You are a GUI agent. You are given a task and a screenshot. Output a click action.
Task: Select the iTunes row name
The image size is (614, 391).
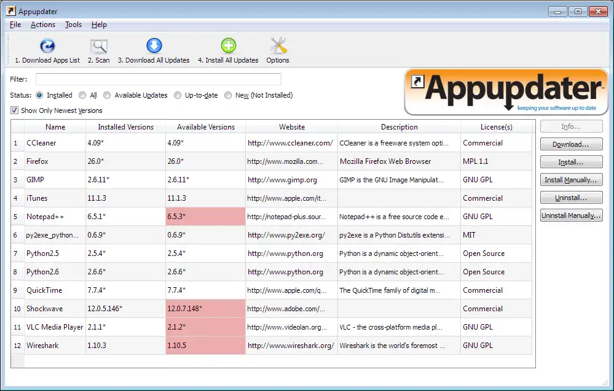(37, 198)
